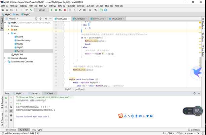This screenshot has height=135, width=206.
Task: Click the floating blue bird assistant icon
Action: 197,73
